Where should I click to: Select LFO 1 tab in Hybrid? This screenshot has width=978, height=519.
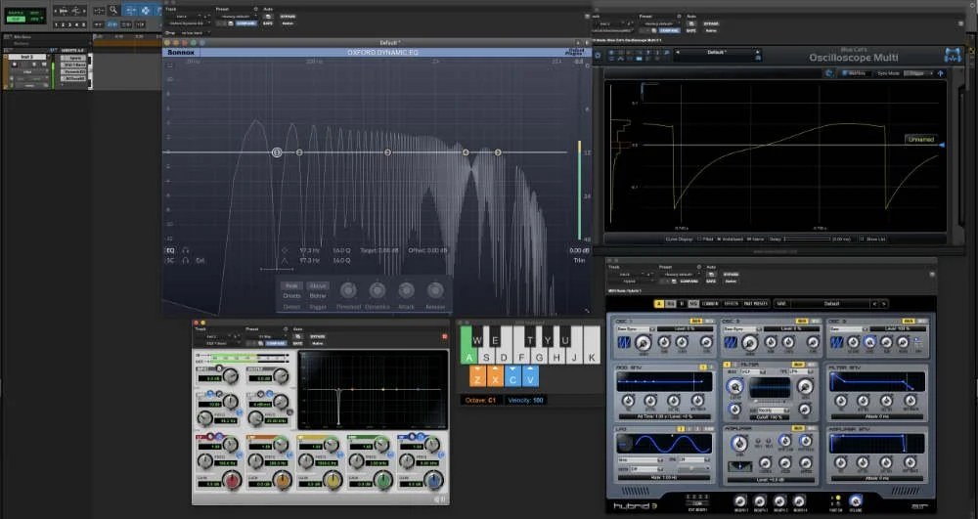682,429
